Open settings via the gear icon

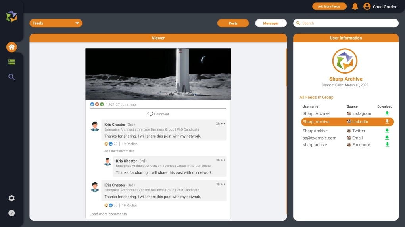(12, 198)
